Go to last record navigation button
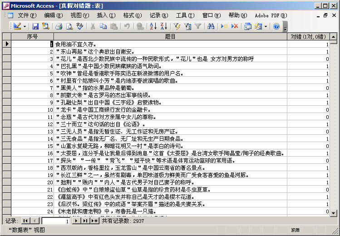 (x=85, y=221)
